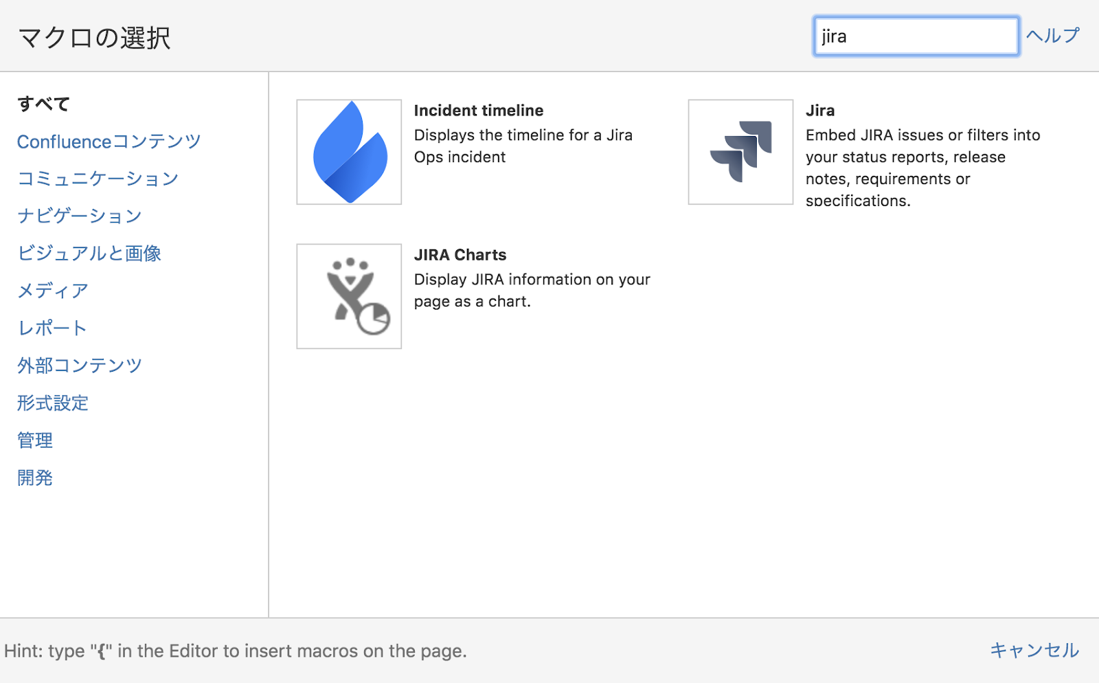This screenshot has width=1099, height=683.
Task: Pick the JIRA Charts macro icon
Action: click(x=349, y=296)
